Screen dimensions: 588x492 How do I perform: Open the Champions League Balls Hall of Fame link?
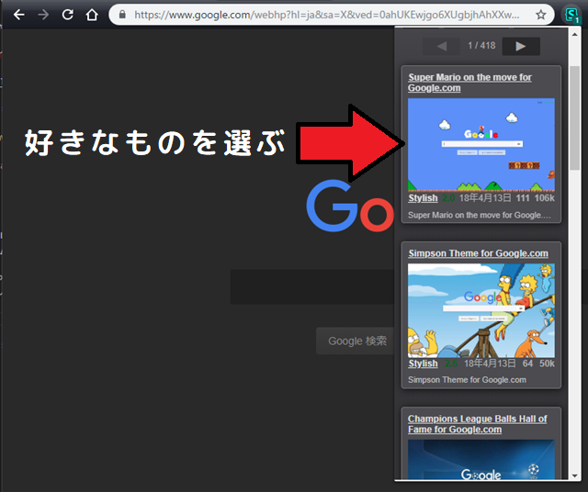tap(478, 424)
